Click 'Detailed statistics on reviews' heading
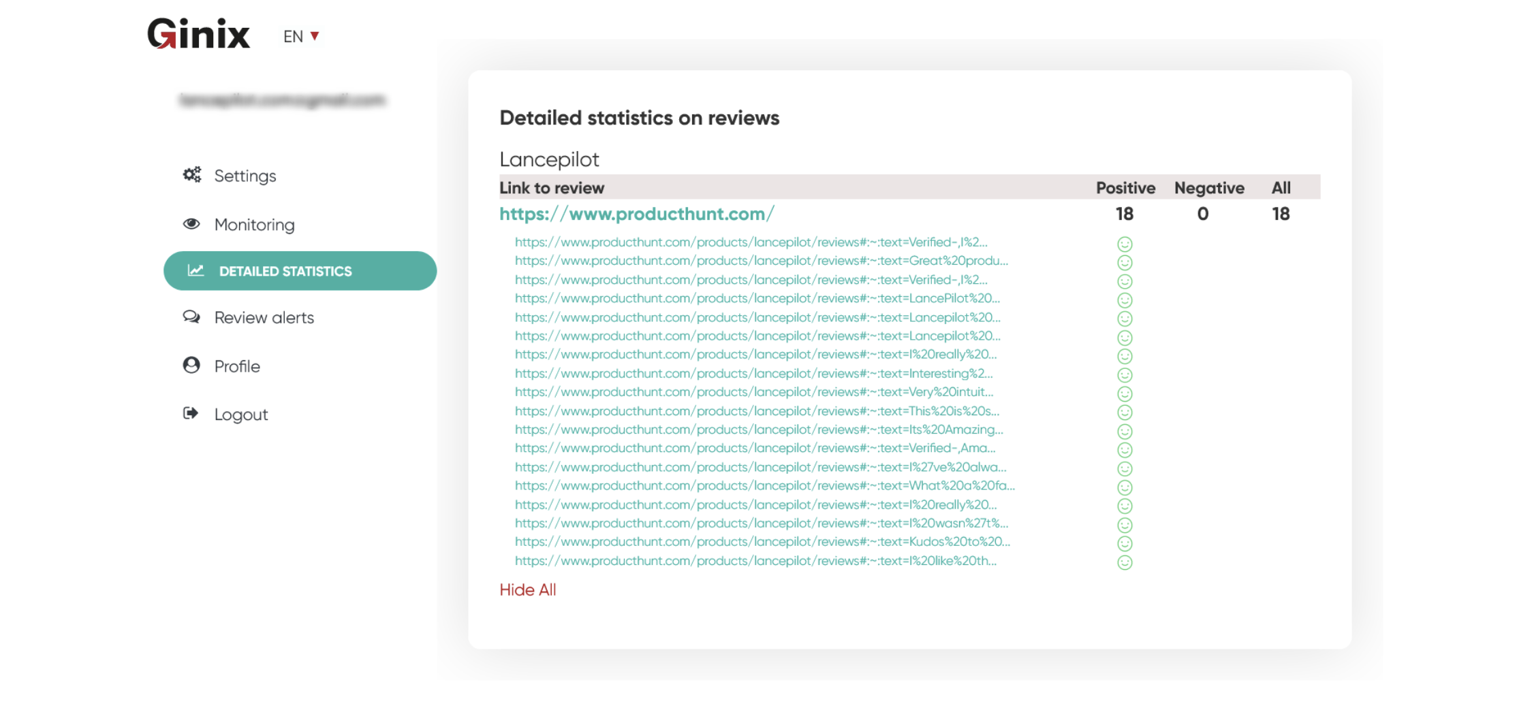The image size is (1519, 727). 640,118
